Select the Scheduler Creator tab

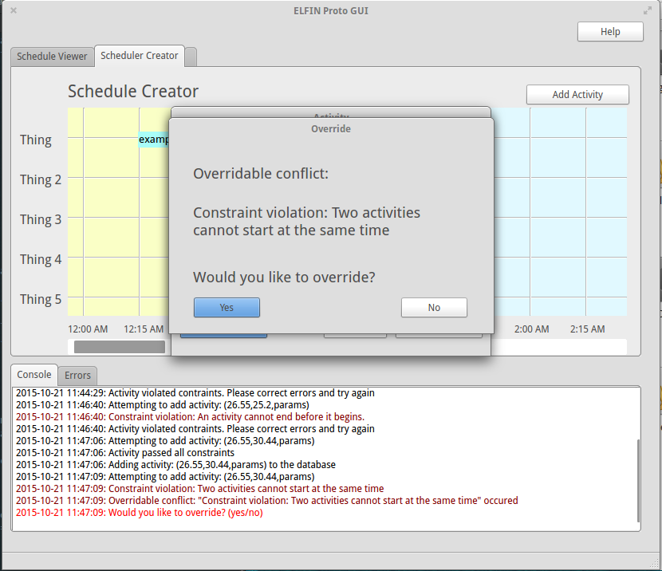[x=140, y=56]
